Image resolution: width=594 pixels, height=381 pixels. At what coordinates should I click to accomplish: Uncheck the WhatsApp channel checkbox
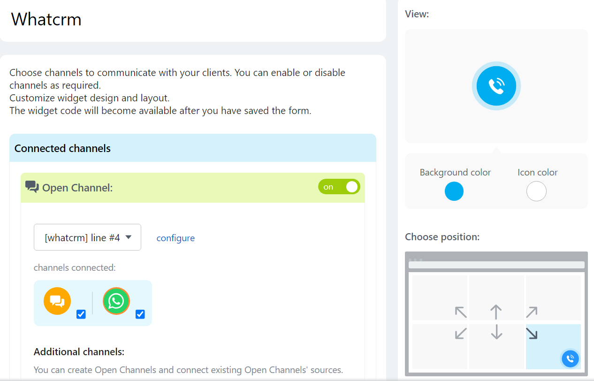pos(140,314)
